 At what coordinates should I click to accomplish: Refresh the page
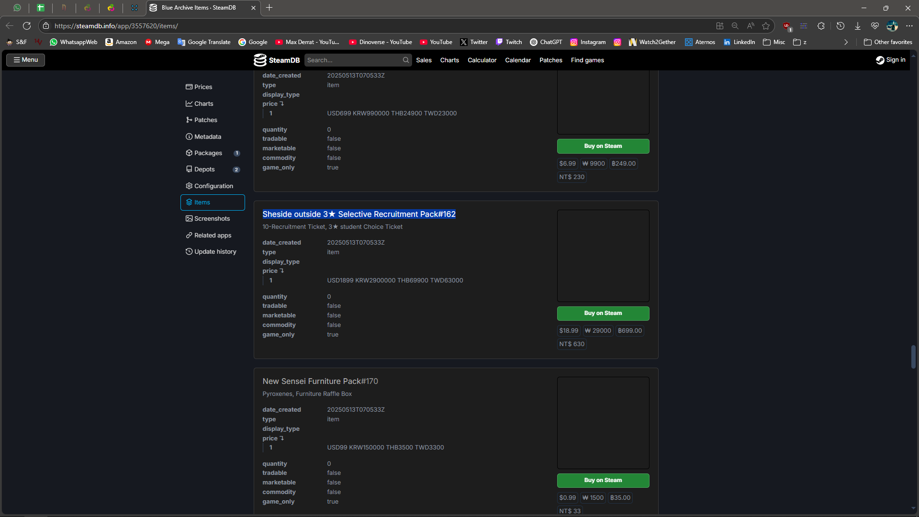pyautogui.click(x=27, y=26)
